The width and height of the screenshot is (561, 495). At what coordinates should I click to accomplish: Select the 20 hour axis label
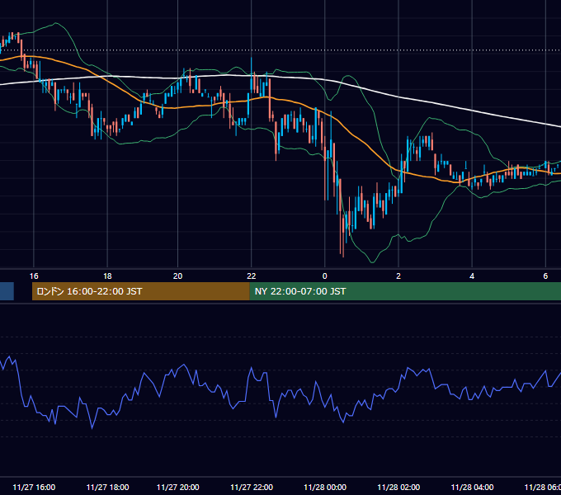pos(178,276)
